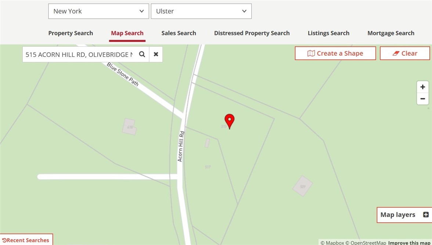Open the New York state dropdown
The height and width of the screenshot is (245, 432).
point(98,11)
